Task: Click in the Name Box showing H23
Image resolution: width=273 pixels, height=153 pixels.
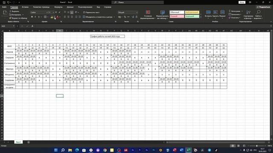Action: [8, 26]
